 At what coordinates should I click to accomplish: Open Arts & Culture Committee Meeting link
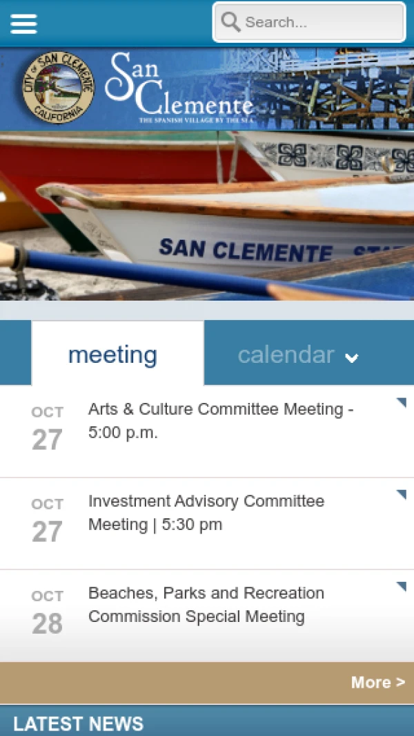coord(221,421)
